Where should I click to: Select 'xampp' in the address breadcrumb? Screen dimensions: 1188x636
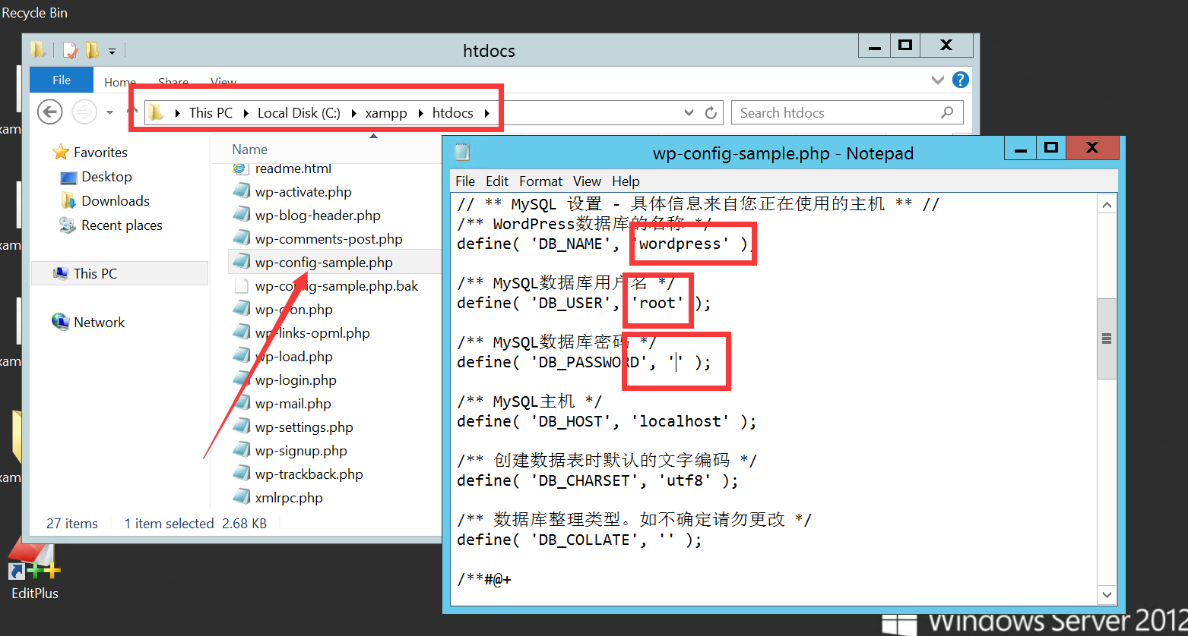tap(386, 113)
